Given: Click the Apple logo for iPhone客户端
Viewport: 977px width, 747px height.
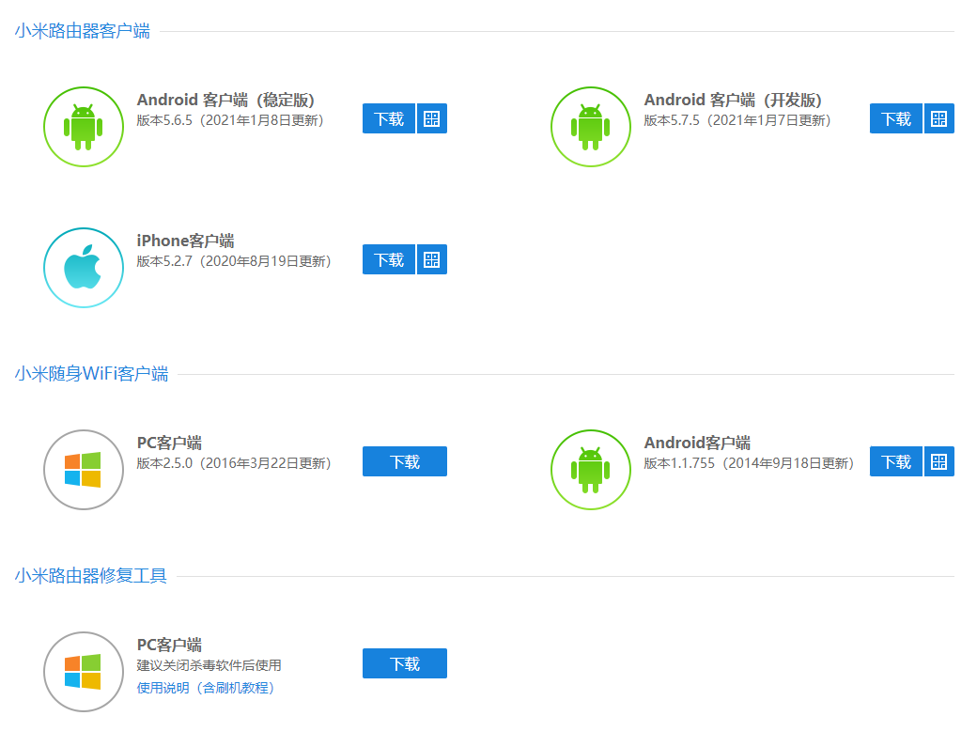Looking at the screenshot, I should pos(84,268).
